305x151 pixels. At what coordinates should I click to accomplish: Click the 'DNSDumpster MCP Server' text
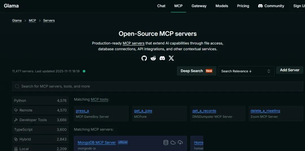[212, 117]
